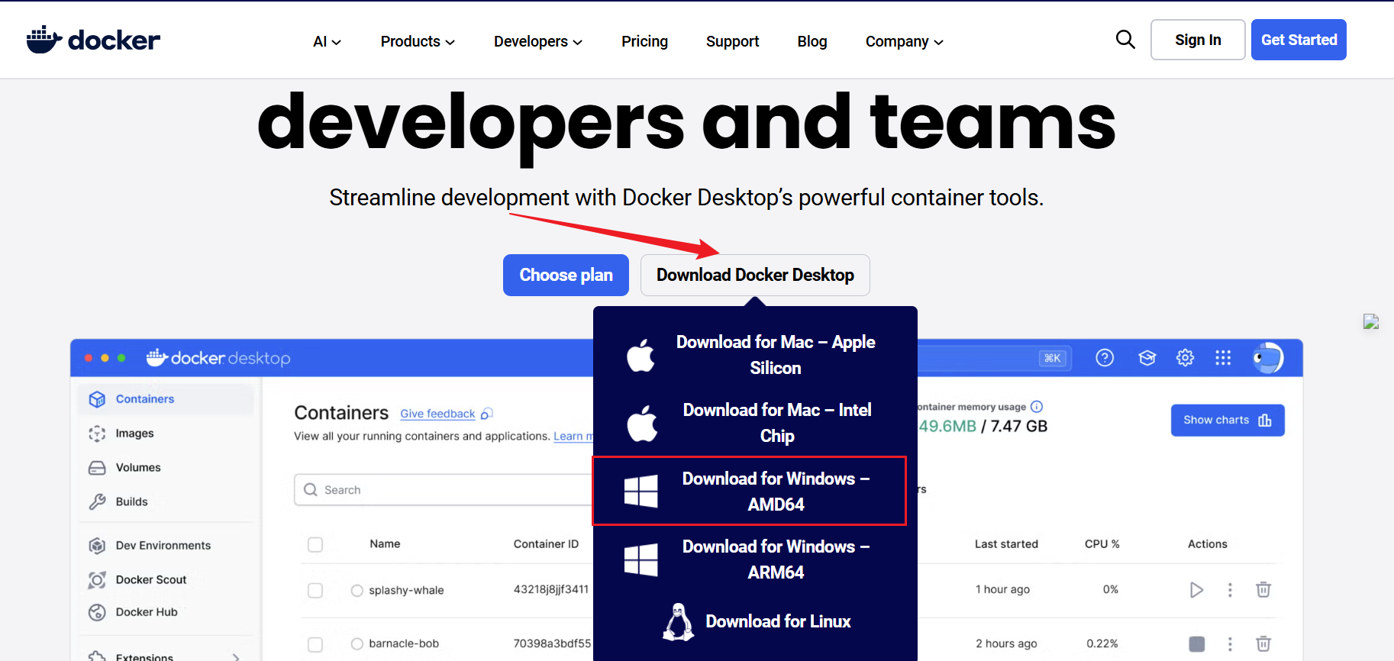Click the Docker Hub icon

97,612
